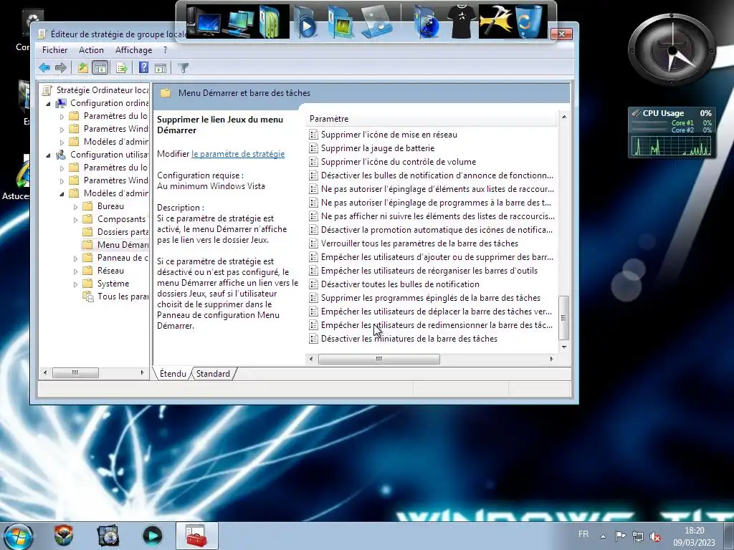This screenshot has width=734, height=550.
Task: Click the Windows Start orb
Action: coord(19,536)
